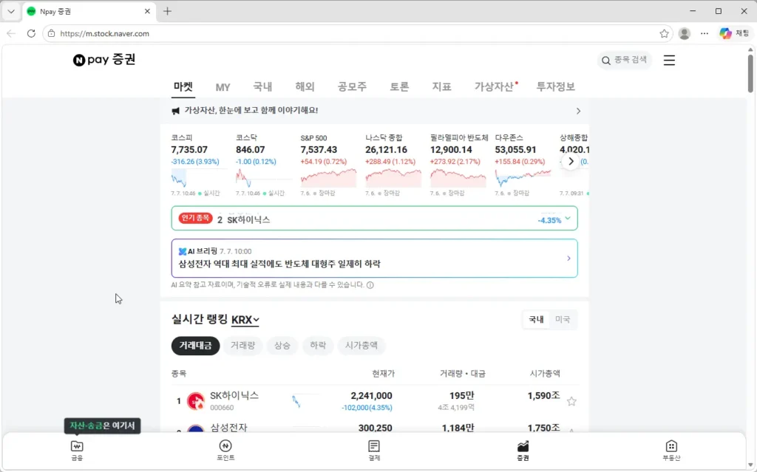Viewport: 757px width, 472px height.
Task: Open the 부동산 bottom navigation icon
Action: 671,451
